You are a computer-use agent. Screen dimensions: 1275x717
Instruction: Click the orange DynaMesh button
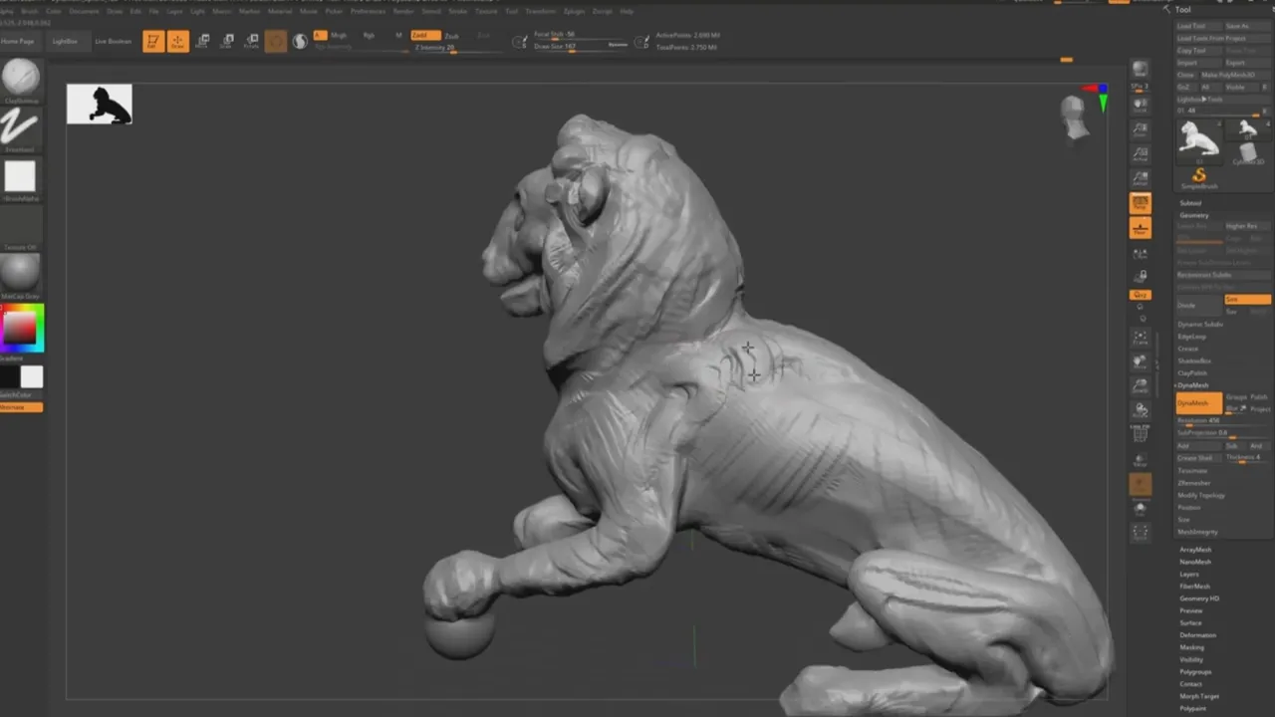[1198, 403]
